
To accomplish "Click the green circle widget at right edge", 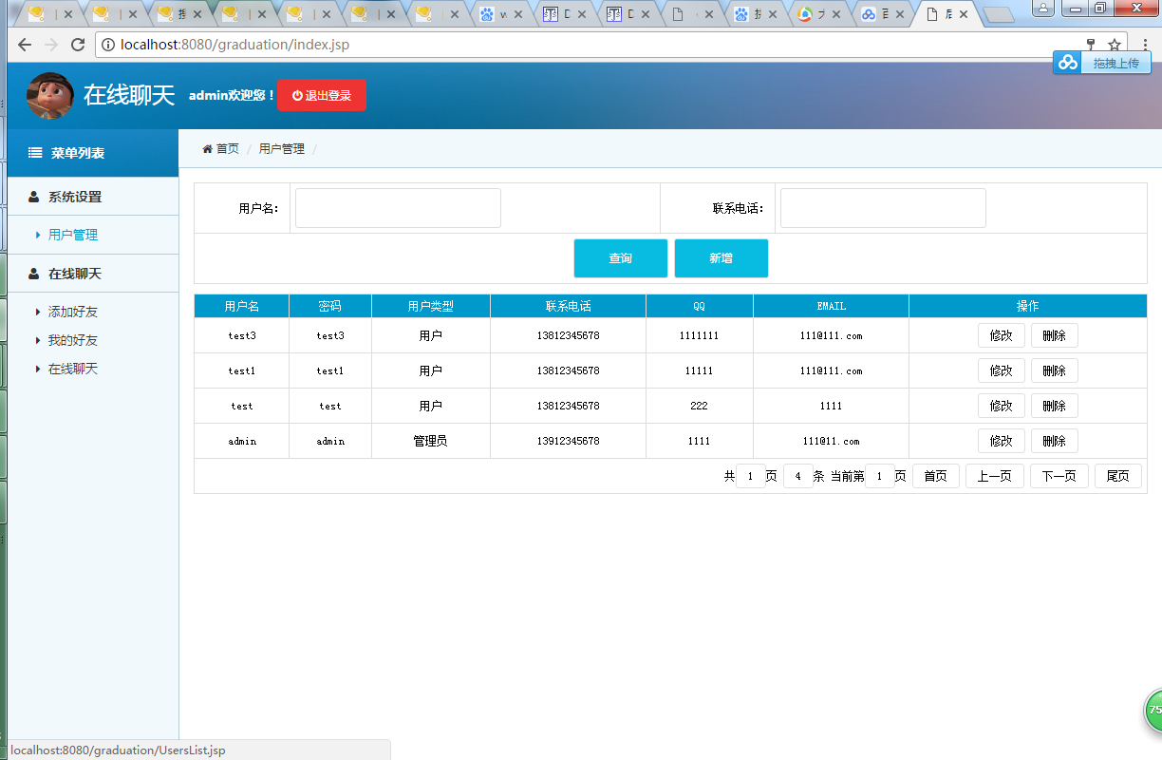I will (1153, 710).
